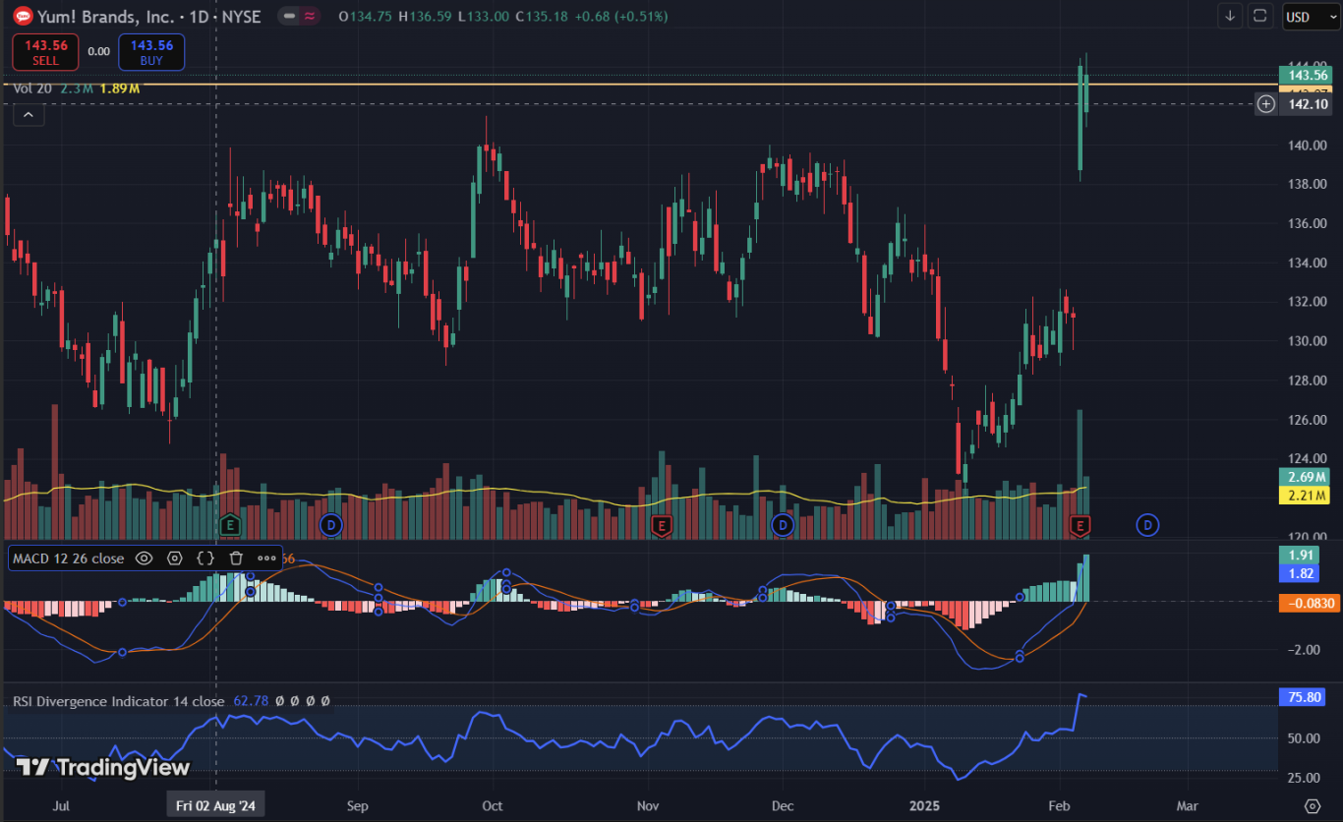1343x822 pixels.
Task: Click the green 143.56 price label
Action: pyautogui.click(x=1308, y=75)
